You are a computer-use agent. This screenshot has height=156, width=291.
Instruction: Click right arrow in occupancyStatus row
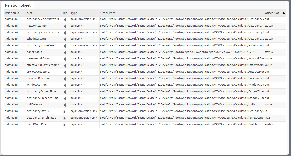pyautogui.click(x=65, y=112)
